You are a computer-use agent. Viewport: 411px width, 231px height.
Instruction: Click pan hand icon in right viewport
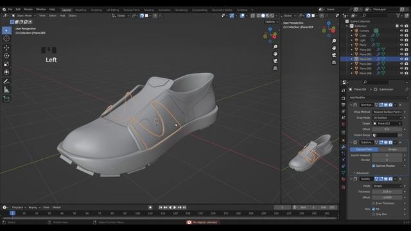(334, 48)
